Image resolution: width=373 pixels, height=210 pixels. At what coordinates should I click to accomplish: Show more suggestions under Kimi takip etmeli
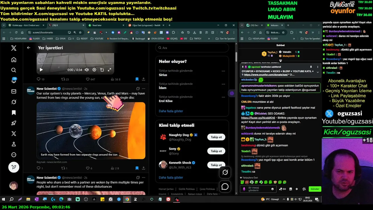(171, 177)
